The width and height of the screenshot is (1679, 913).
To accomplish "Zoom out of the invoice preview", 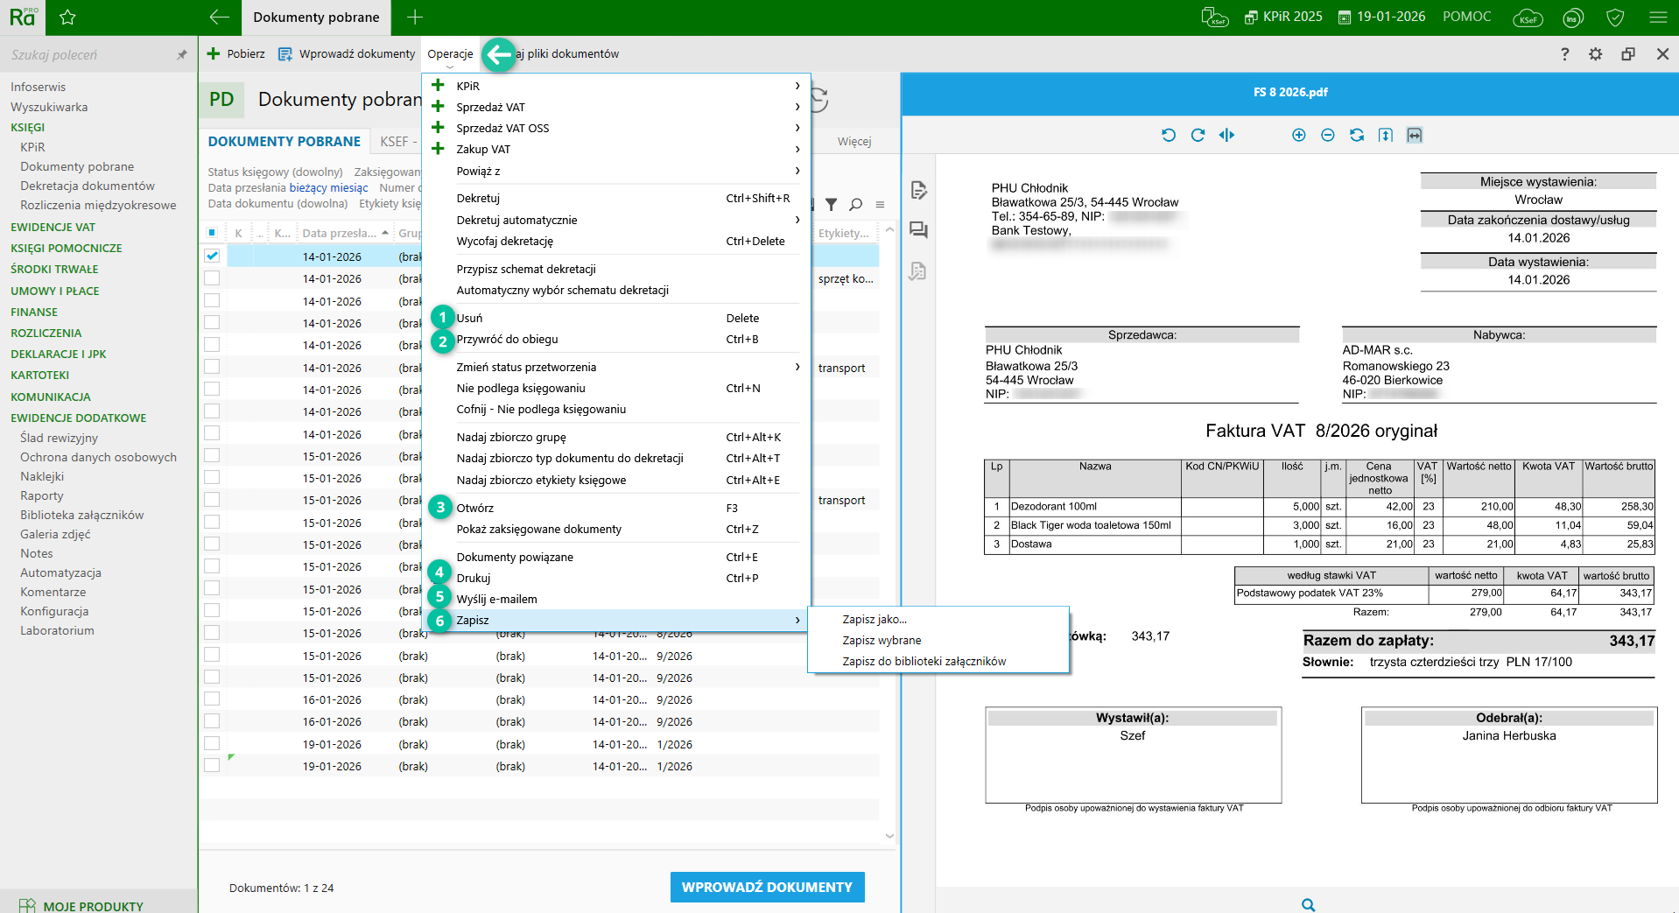I will (x=1327, y=135).
